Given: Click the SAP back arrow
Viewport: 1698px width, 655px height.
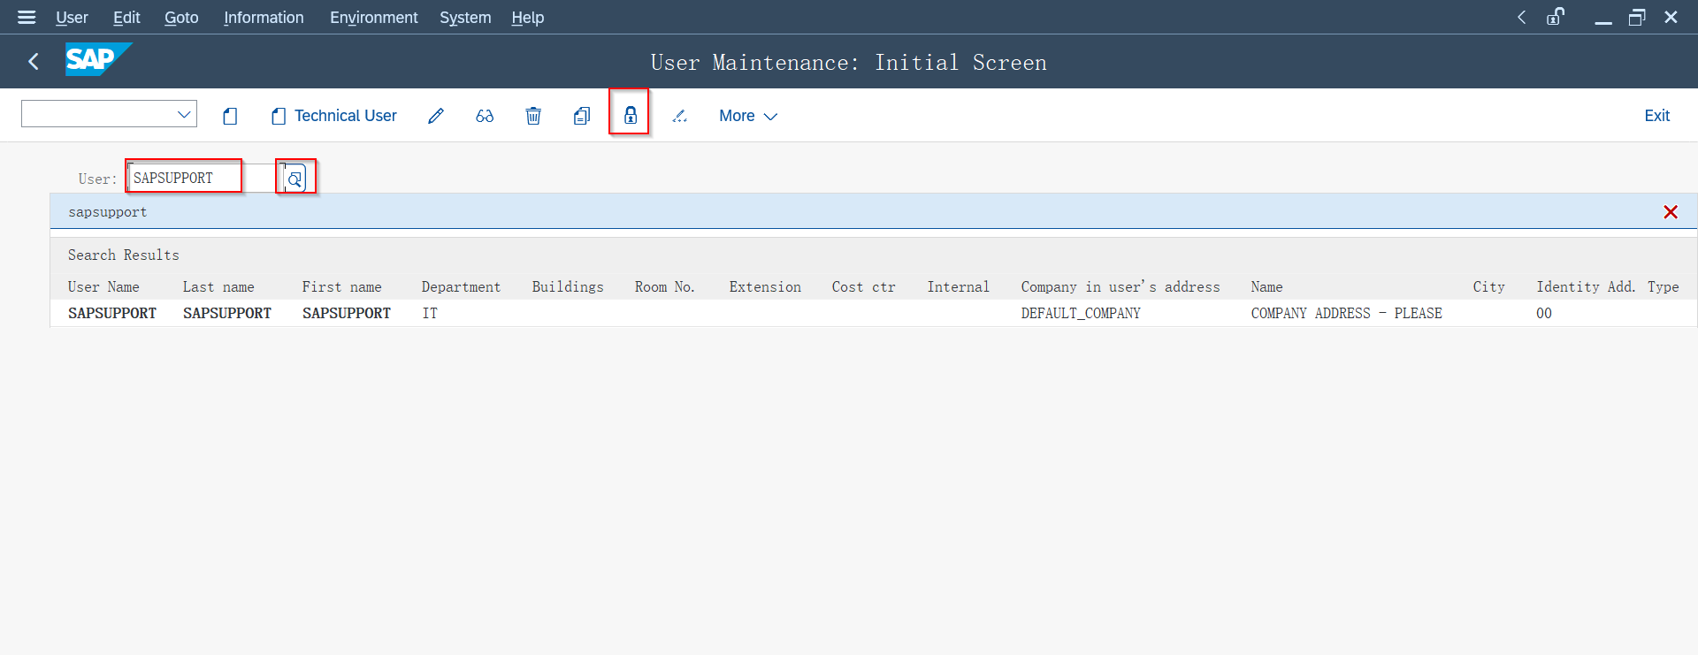Looking at the screenshot, I should tap(34, 61).
